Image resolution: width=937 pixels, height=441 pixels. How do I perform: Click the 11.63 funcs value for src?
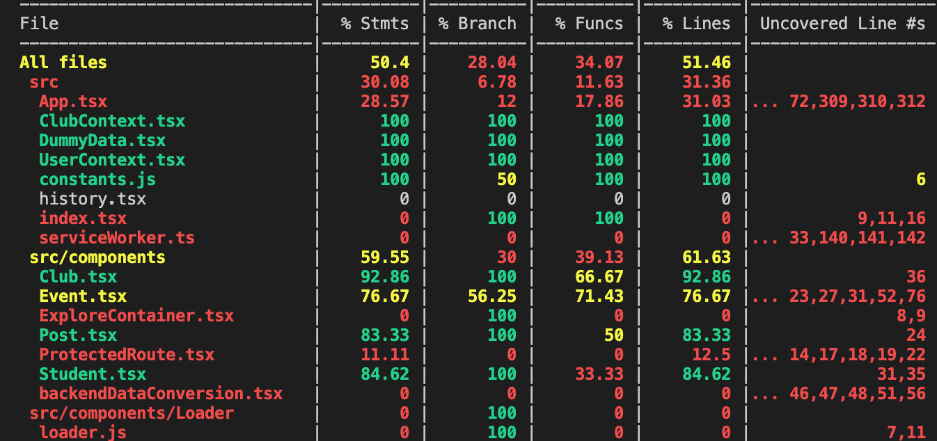click(599, 82)
